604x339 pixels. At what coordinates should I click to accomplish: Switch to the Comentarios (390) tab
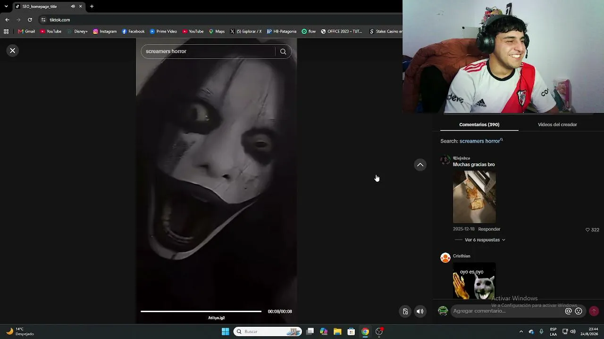(479, 125)
